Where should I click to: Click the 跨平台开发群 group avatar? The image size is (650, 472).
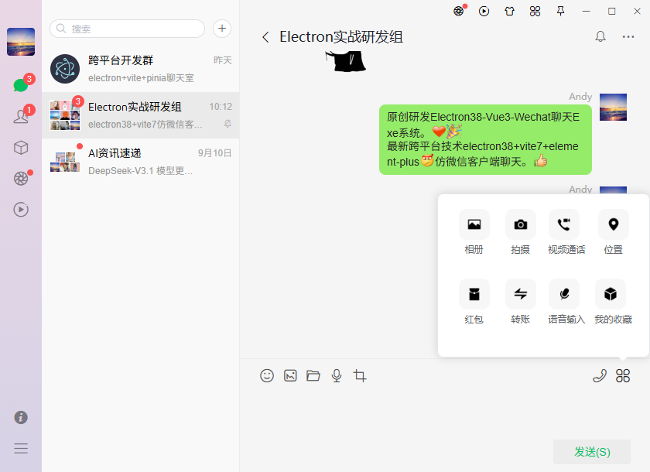65,69
